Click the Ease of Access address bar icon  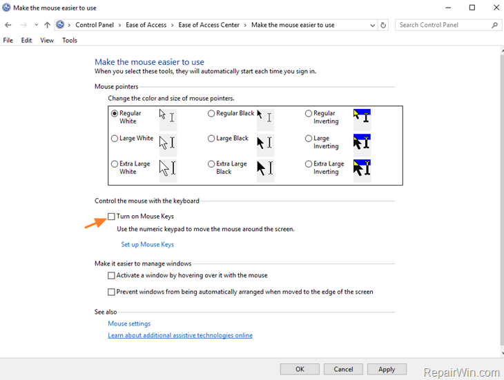click(60, 25)
